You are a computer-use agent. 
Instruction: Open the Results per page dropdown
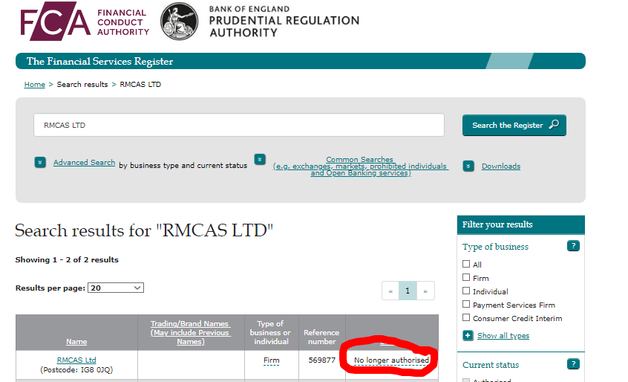pos(116,288)
